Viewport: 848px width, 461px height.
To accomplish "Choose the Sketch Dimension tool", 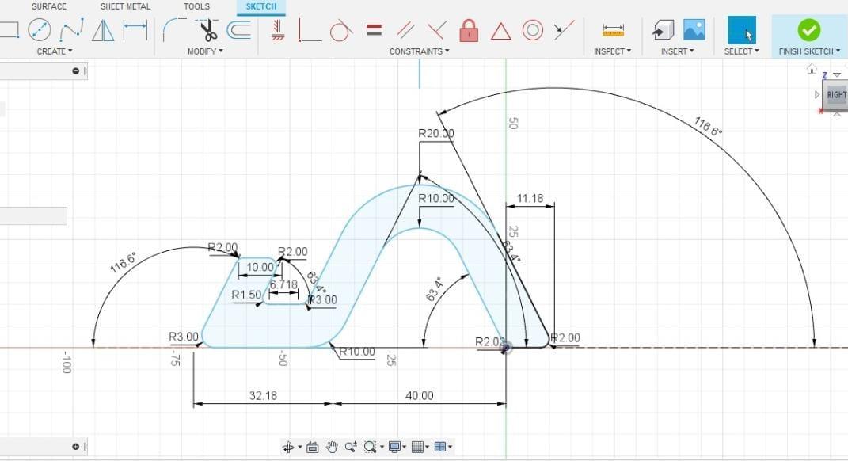I will coord(135,30).
